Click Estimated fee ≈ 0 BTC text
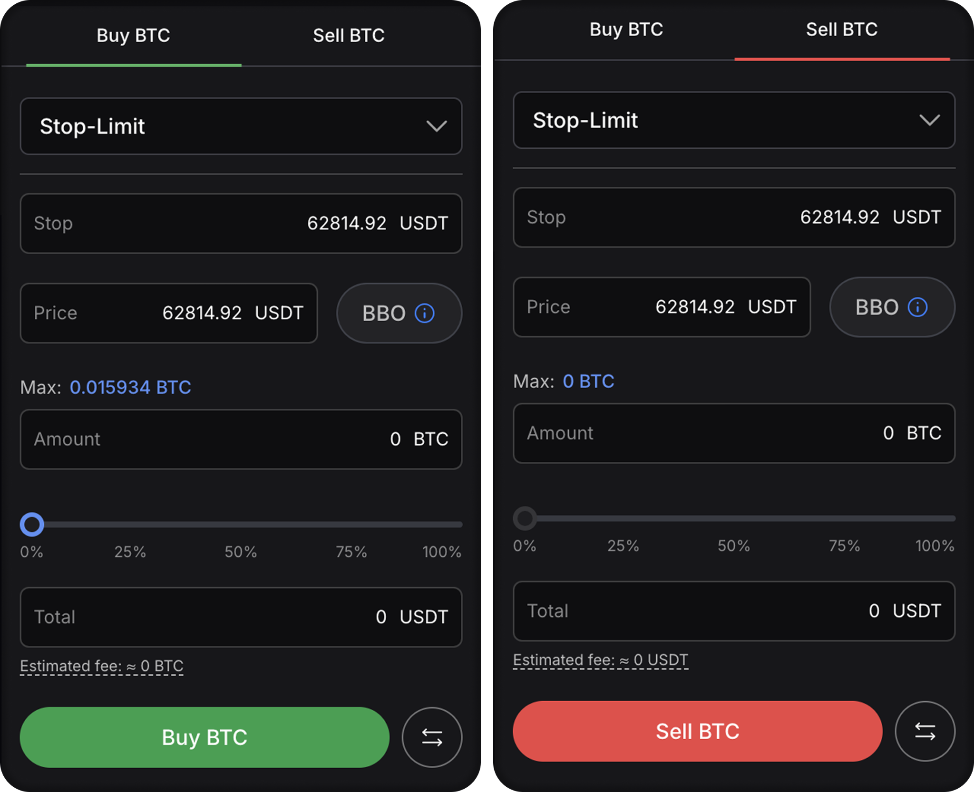Screen dimensions: 974x792 (102, 666)
